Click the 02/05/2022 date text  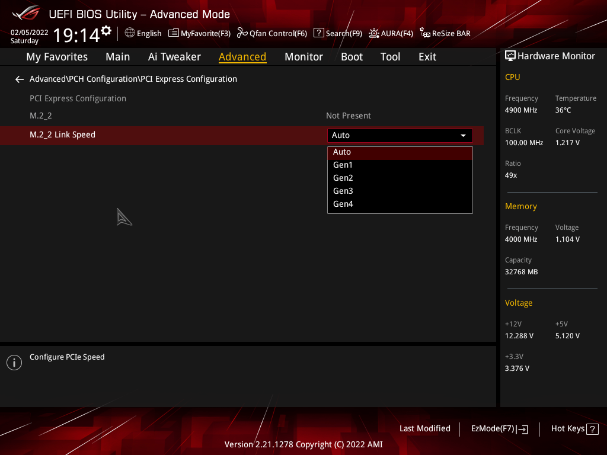point(30,33)
